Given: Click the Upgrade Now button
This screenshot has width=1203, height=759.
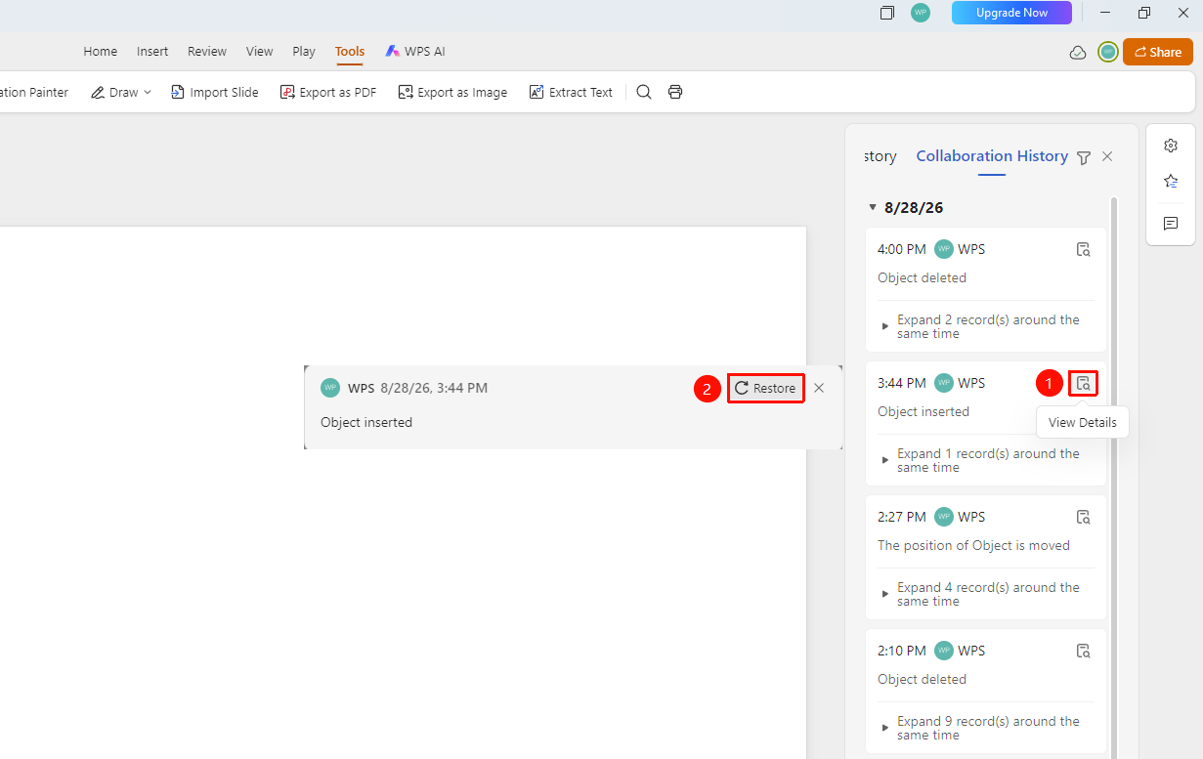Looking at the screenshot, I should [1011, 13].
